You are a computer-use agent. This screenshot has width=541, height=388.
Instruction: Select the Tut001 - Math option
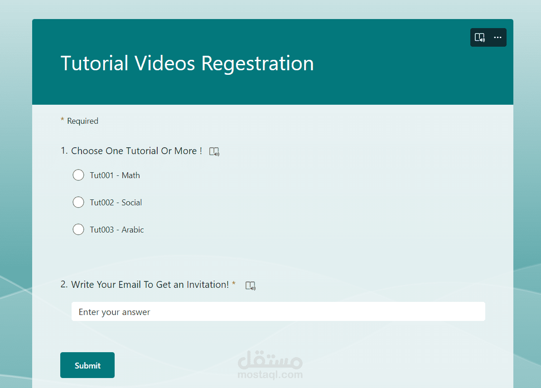pos(78,175)
